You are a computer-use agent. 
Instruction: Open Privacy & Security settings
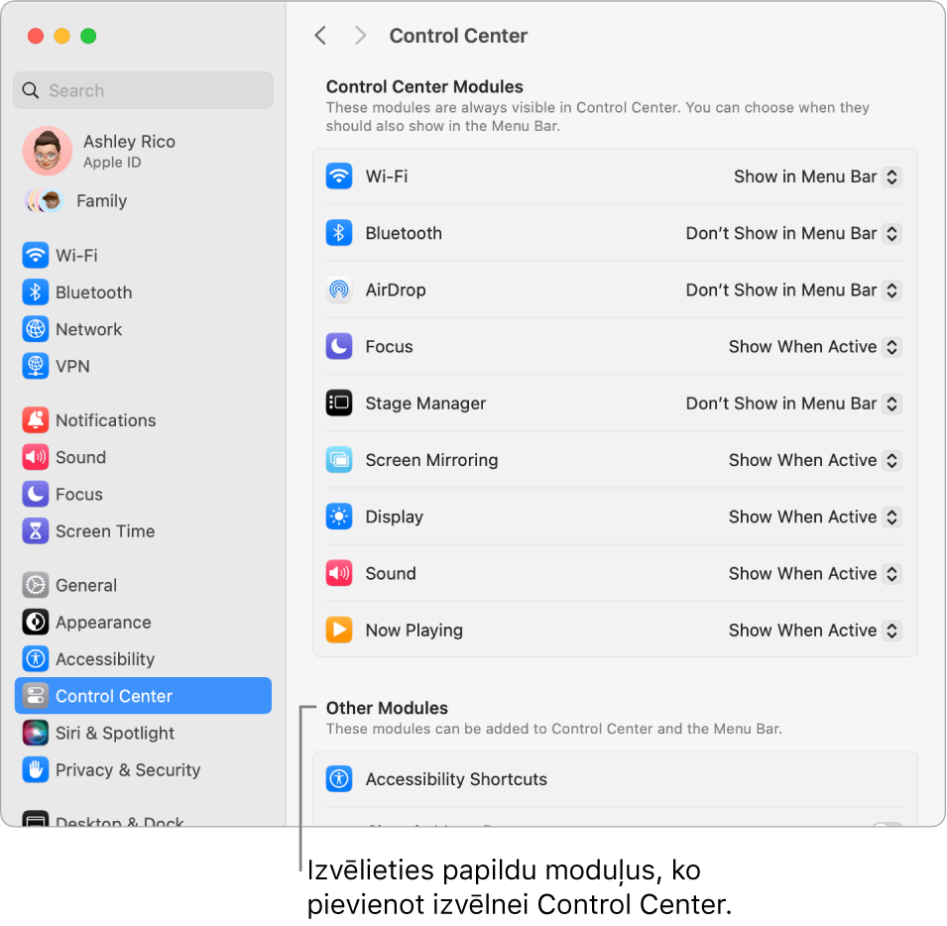click(35, 770)
